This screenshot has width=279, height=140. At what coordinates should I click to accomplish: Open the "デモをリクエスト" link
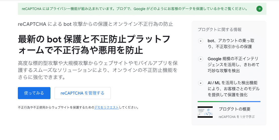click(106, 107)
